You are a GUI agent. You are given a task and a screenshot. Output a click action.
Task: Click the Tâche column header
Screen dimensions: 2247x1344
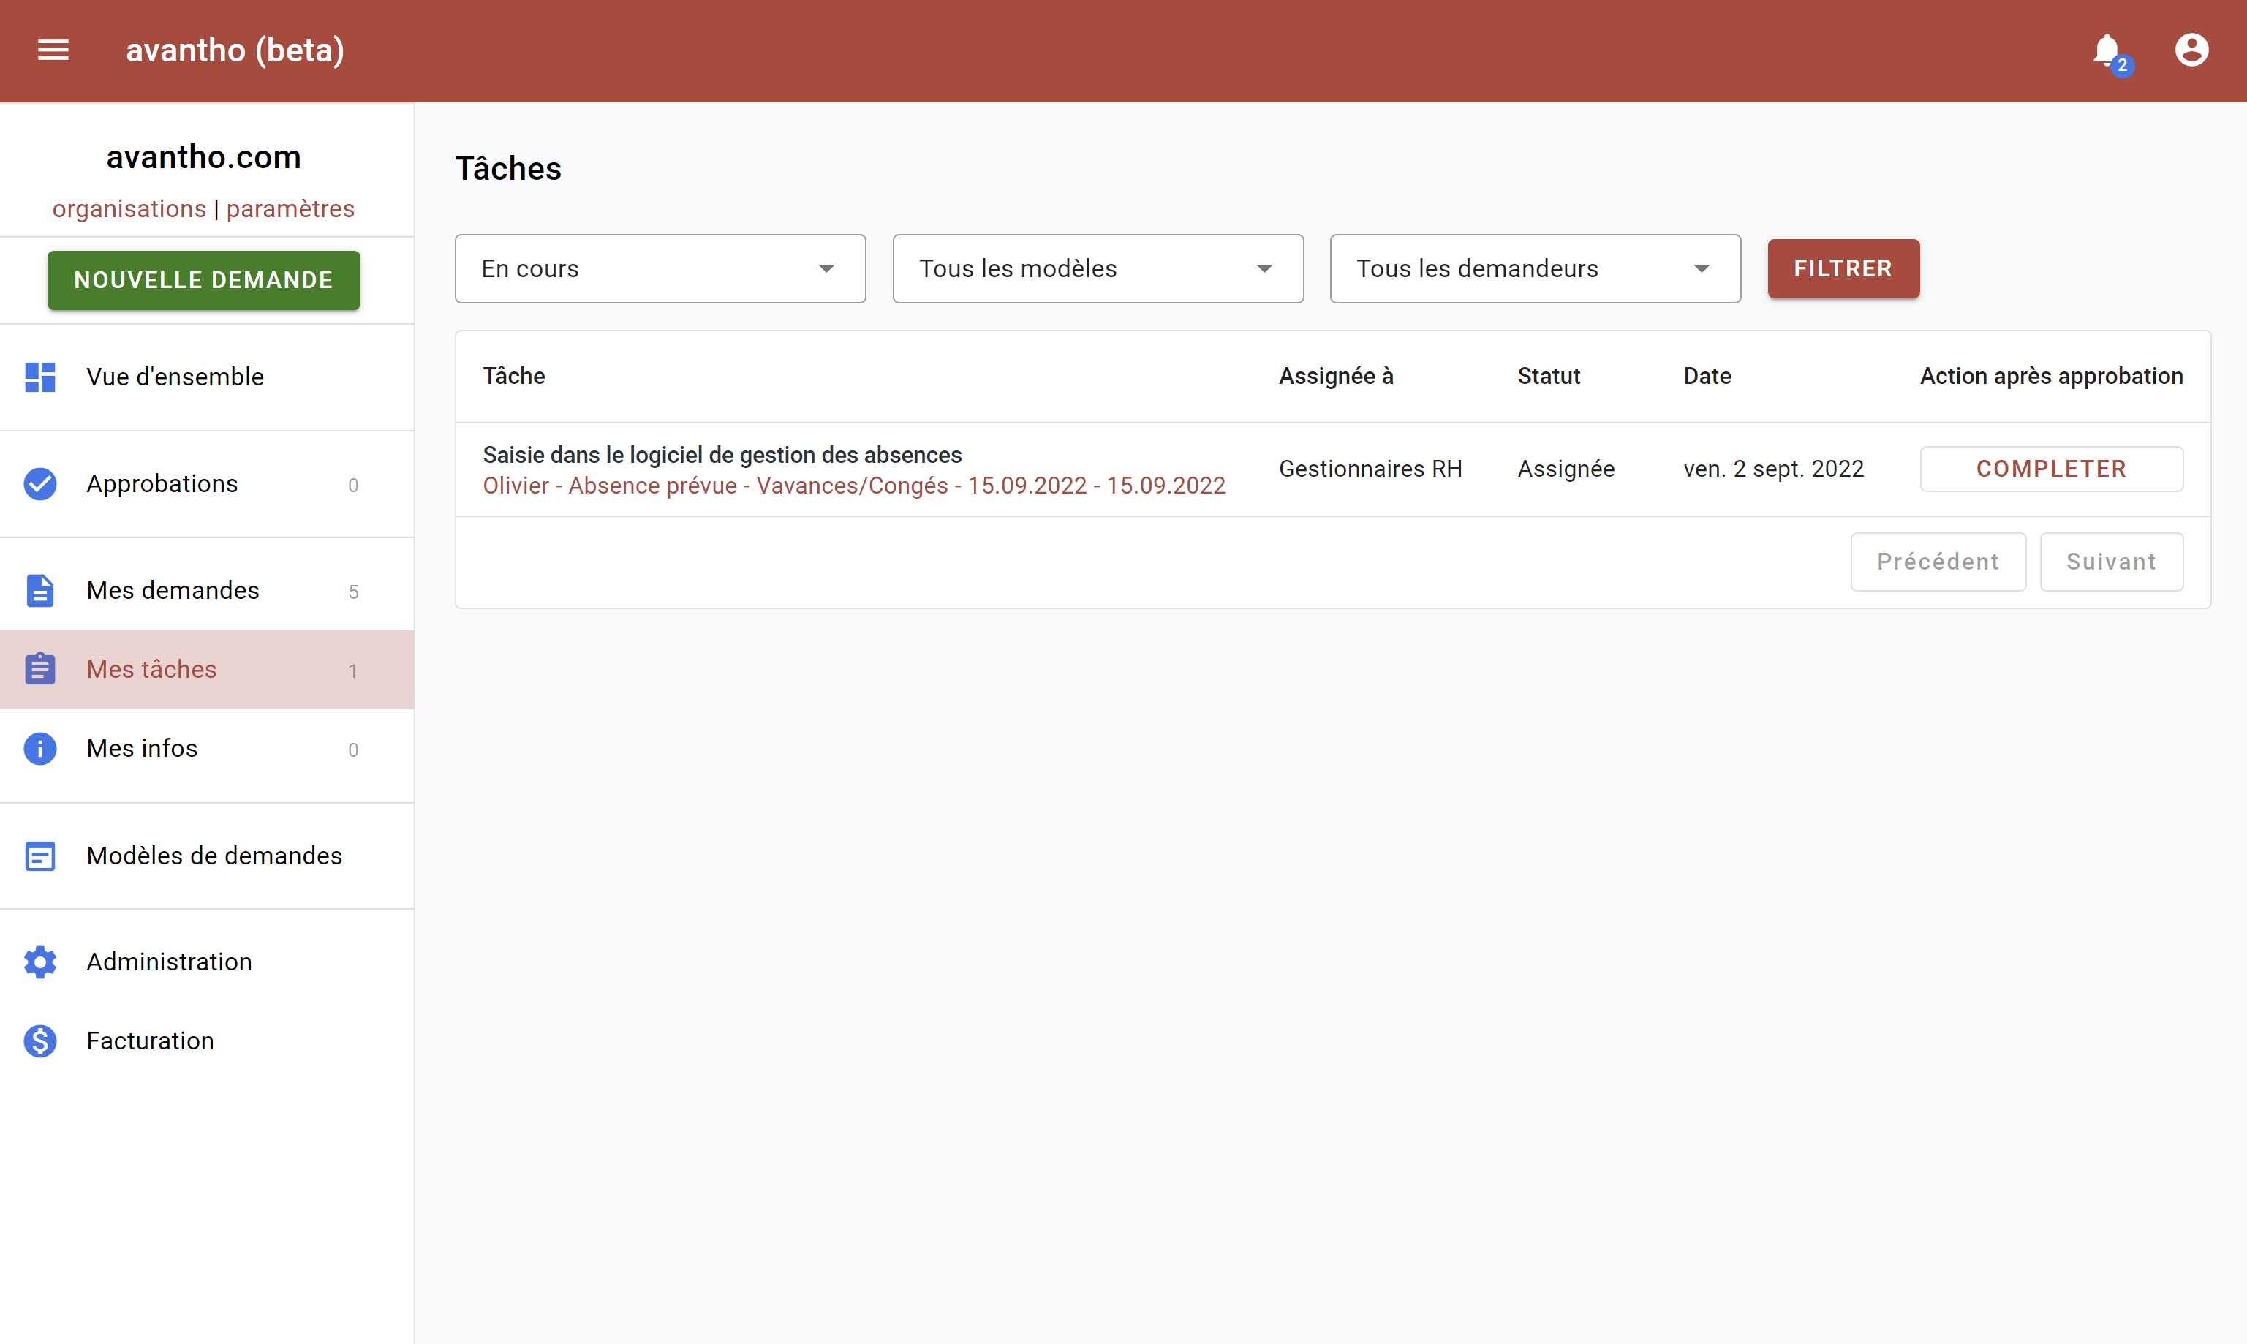[513, 377]
